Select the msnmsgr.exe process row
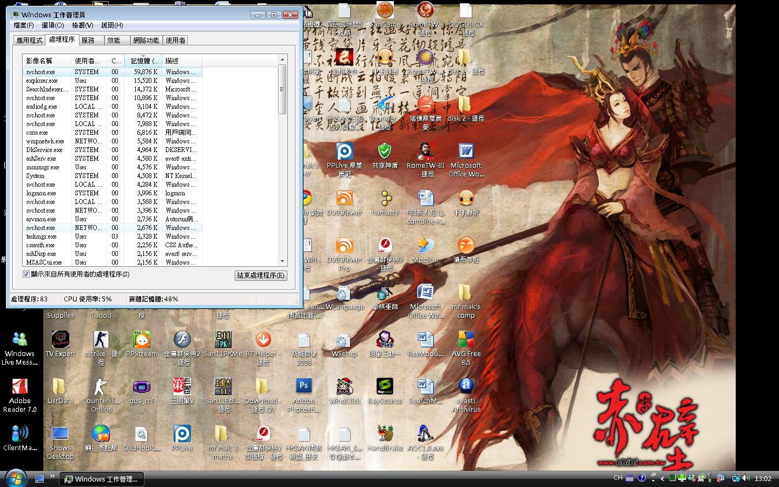The width and height of the screenshot is (779, 487). 113,167
